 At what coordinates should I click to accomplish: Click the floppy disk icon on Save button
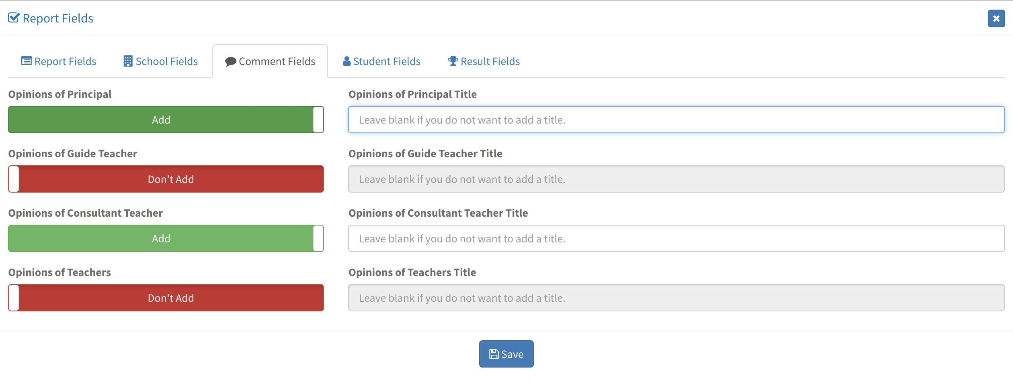click(494, 354)
